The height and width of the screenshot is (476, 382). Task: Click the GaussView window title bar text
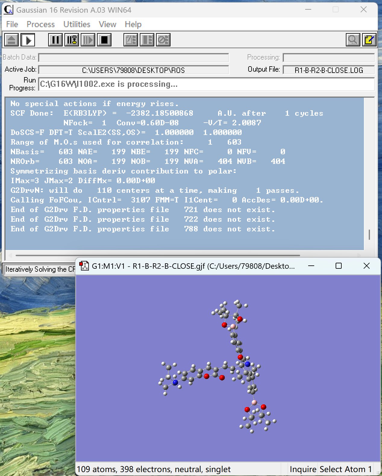click(193, 266)
